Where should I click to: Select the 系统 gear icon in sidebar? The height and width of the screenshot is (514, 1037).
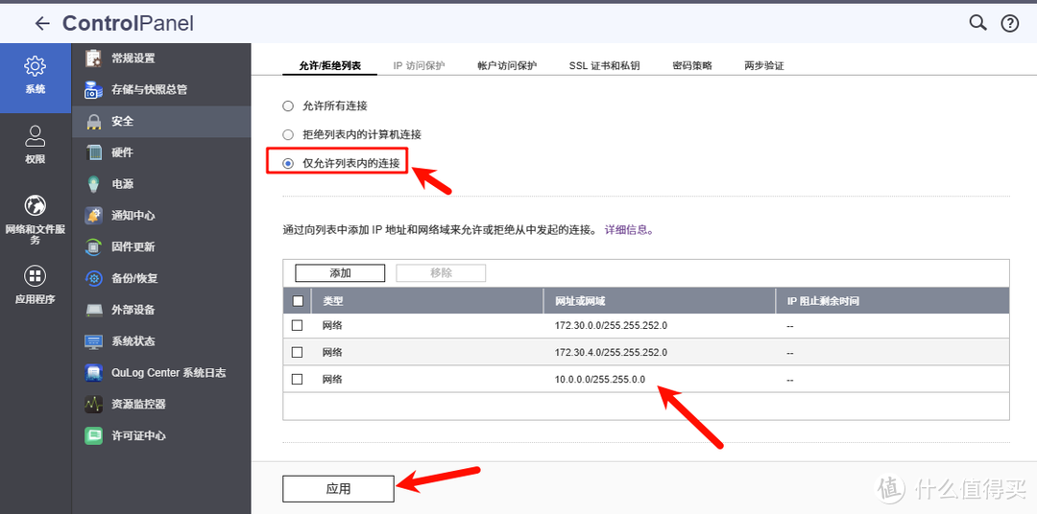36,66
